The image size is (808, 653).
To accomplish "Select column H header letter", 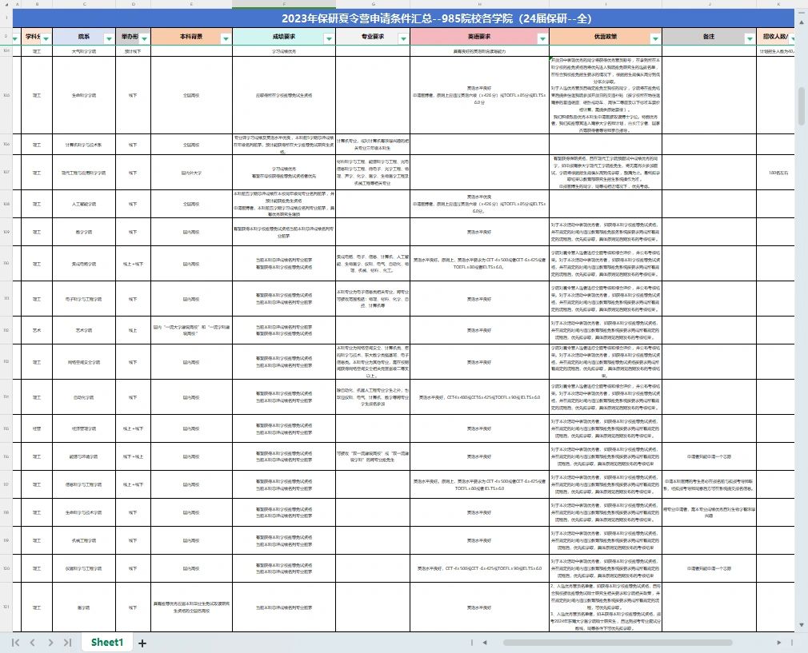I will click(479, 4).
